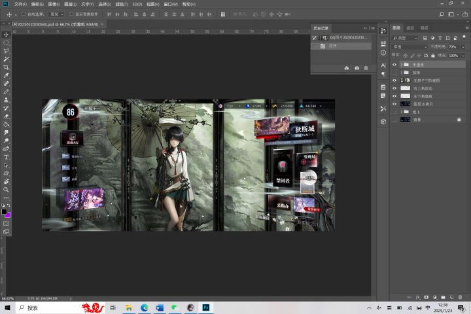Screen dimensions: 471x314
Task: Enable the 显示变换控件 checkbox
Action: [71, 14]
